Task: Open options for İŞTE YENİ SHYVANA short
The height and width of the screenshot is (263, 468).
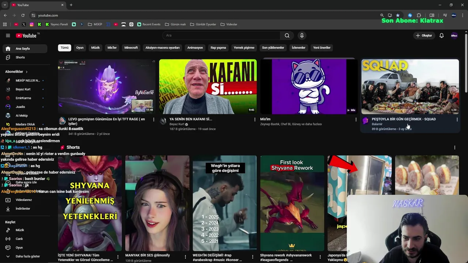Action: click(118, 257)
